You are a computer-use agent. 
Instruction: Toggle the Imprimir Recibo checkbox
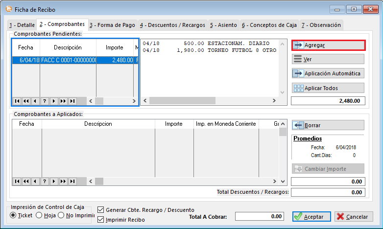tap(101, 220)
